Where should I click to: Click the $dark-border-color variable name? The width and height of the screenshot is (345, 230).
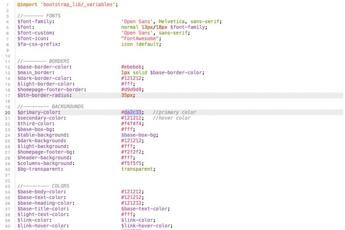[x=45, y=78]
